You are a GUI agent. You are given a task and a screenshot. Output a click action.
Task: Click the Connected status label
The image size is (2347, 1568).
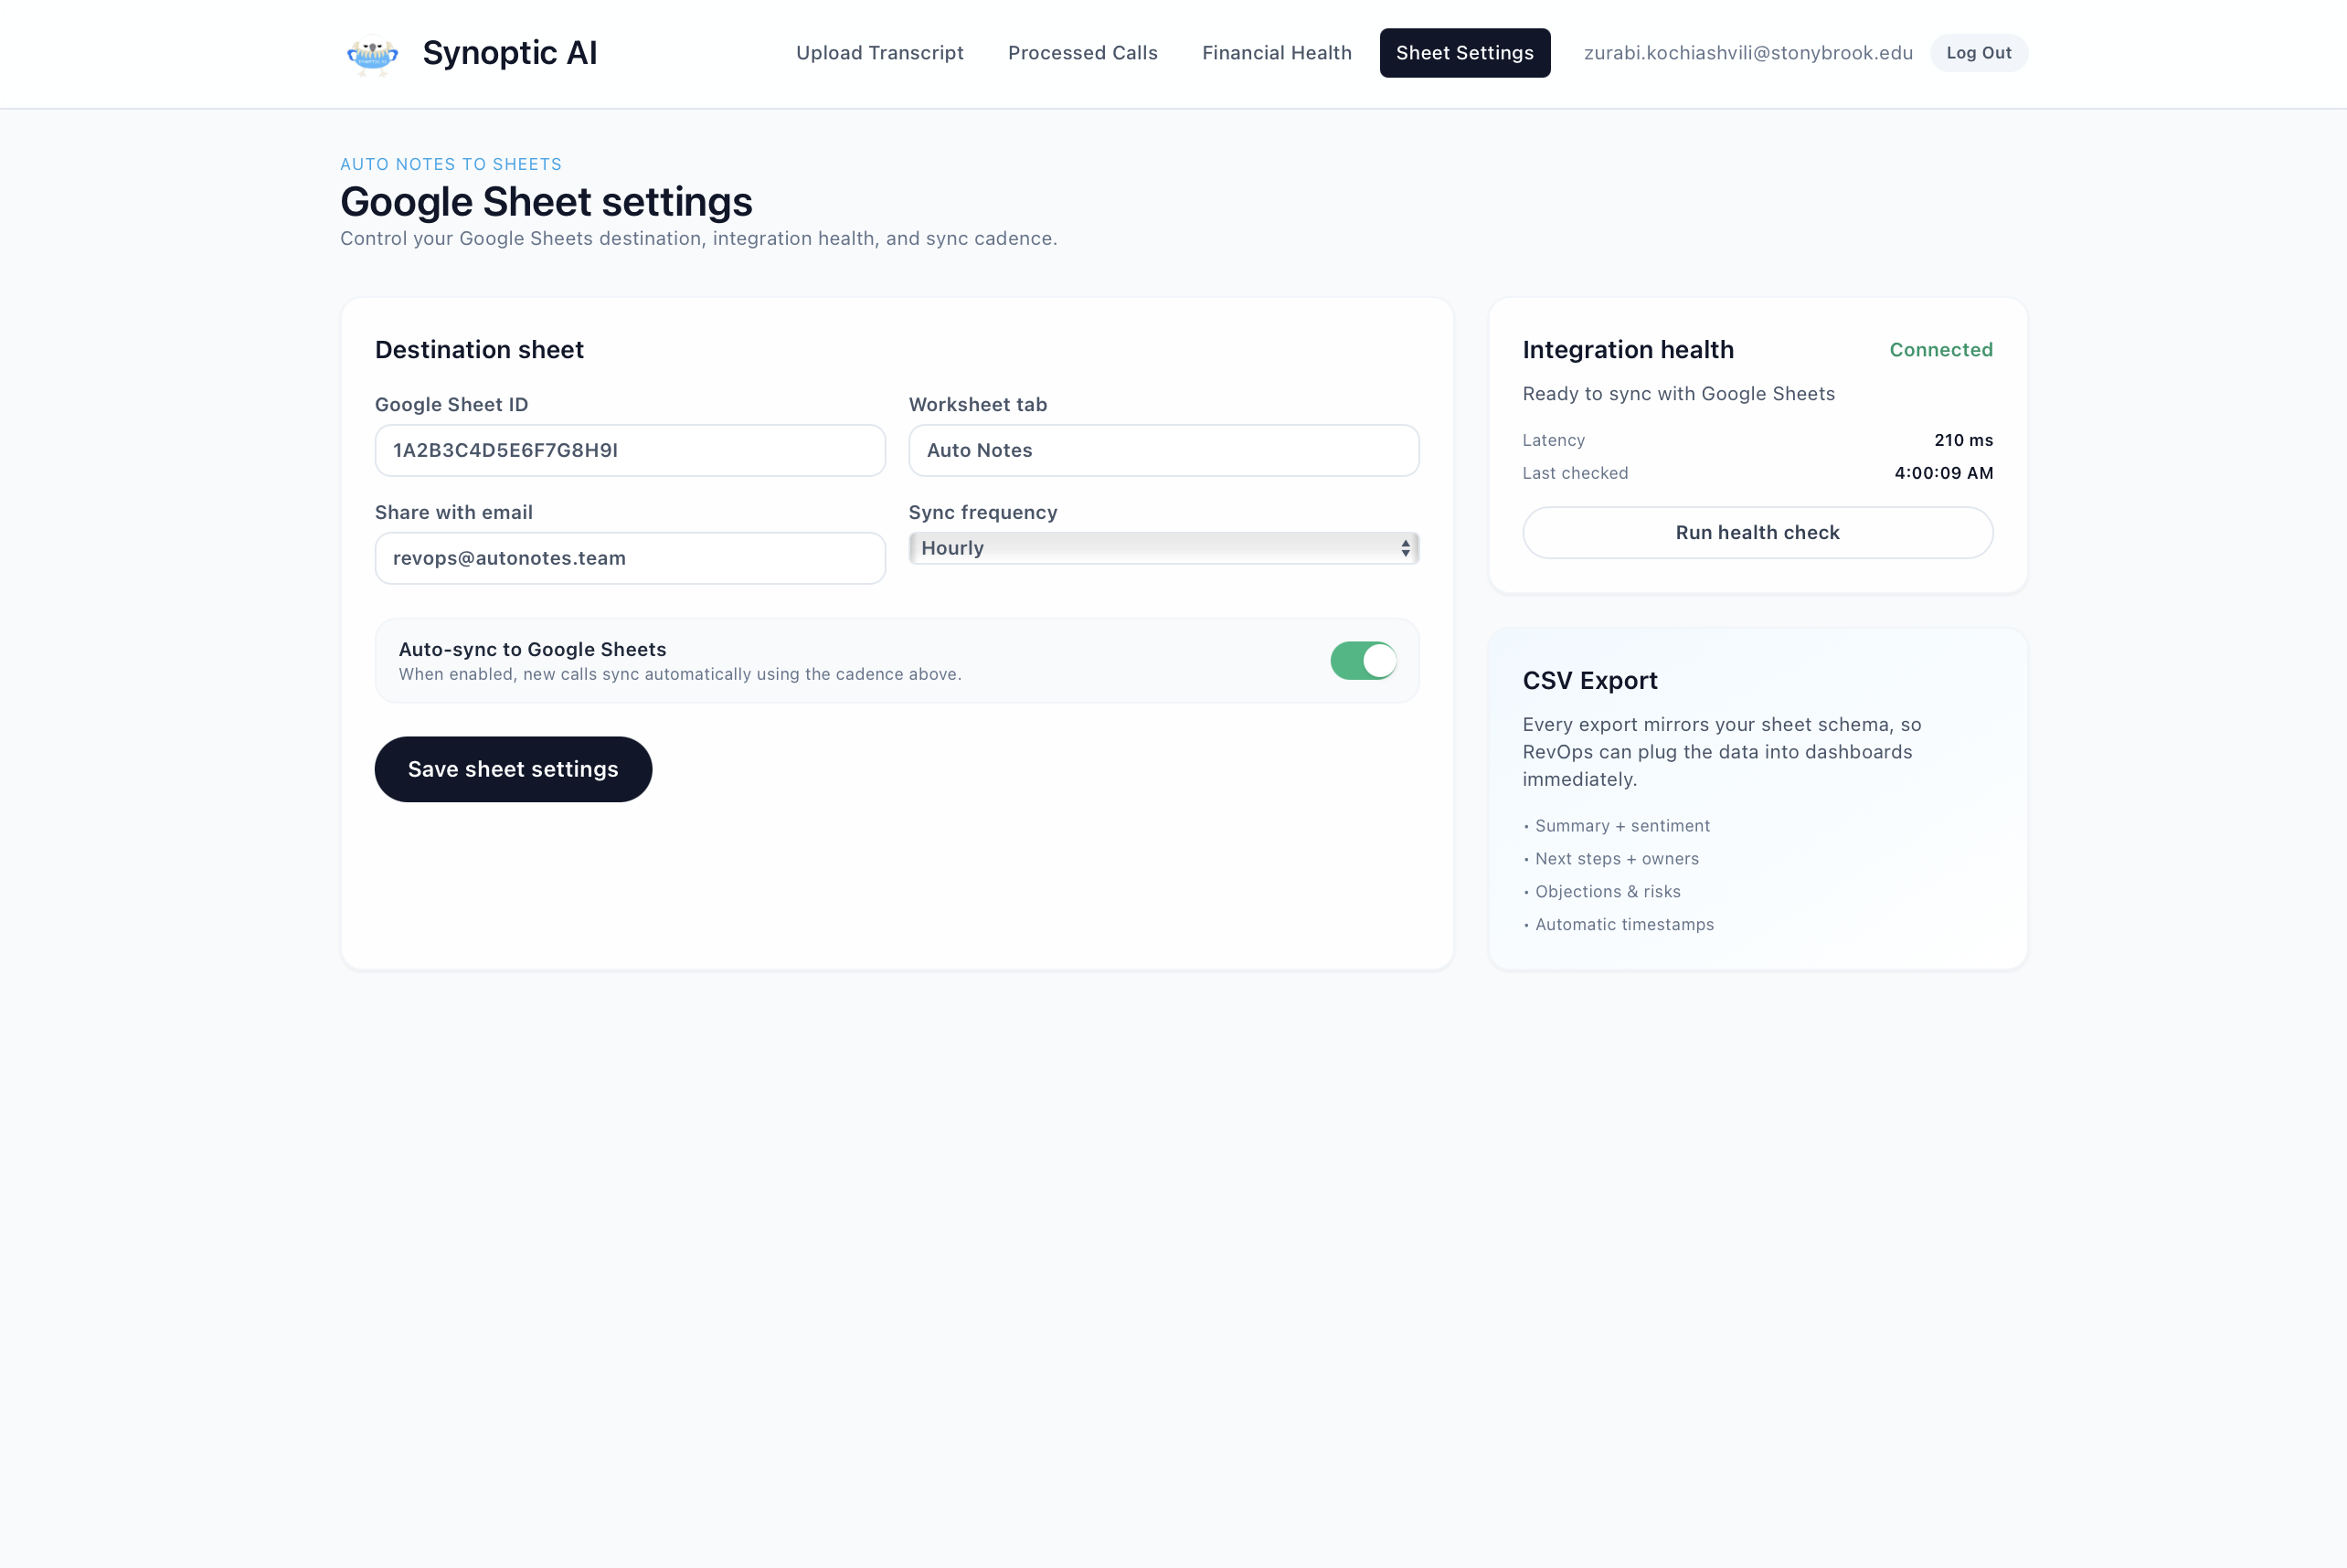[x=1940, y=350]
